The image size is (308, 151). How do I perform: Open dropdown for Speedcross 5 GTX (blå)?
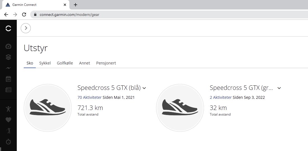click(144, 88)
